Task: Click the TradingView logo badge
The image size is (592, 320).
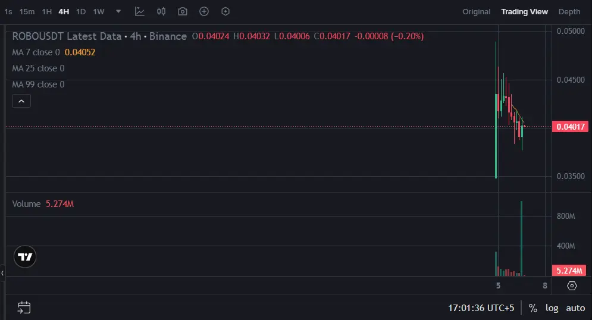Action: [25, 256]
